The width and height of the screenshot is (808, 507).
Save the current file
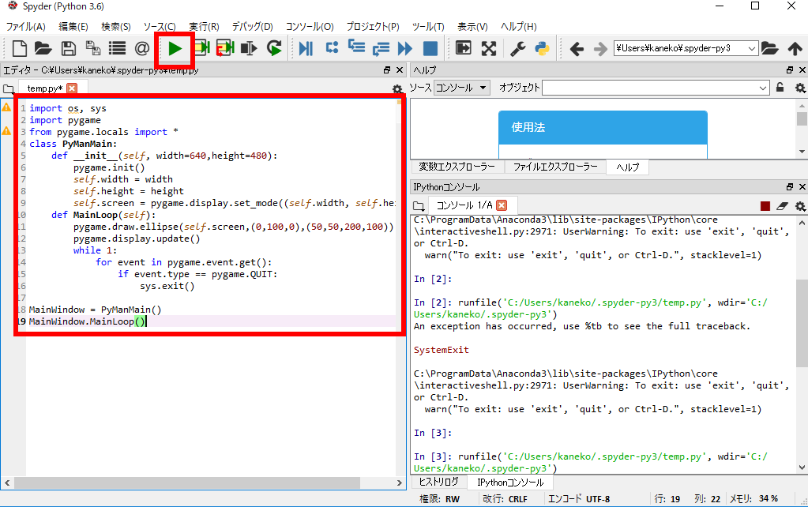(x=68, y=48)
